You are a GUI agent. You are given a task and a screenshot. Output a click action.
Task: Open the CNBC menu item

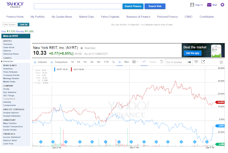[x=188, y=17]
